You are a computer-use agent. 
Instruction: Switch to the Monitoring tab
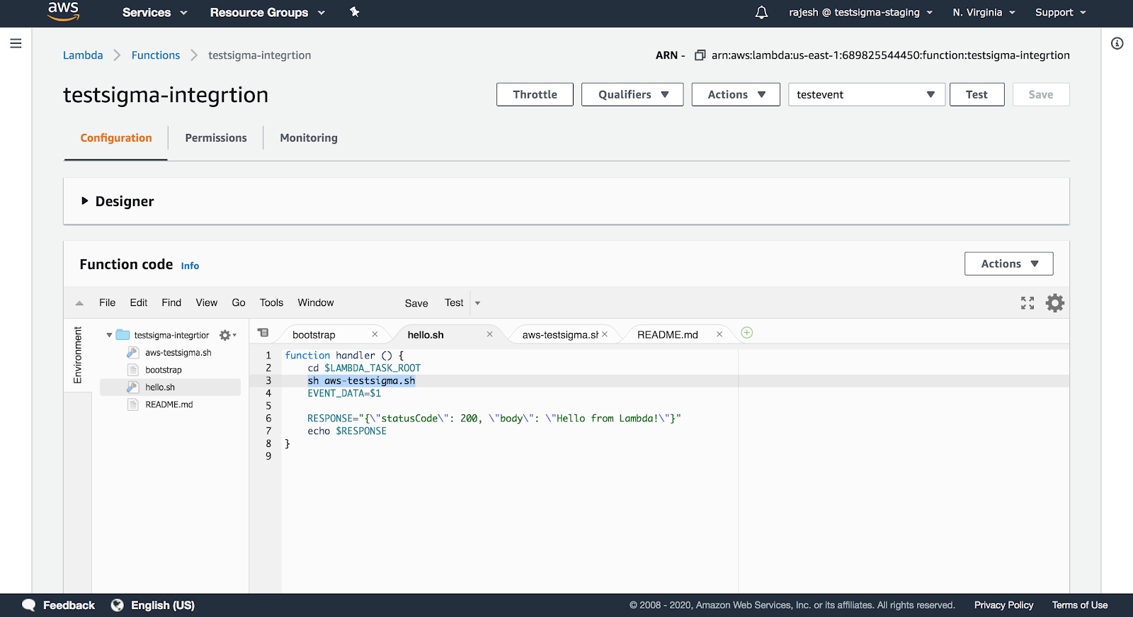point(309,138)
